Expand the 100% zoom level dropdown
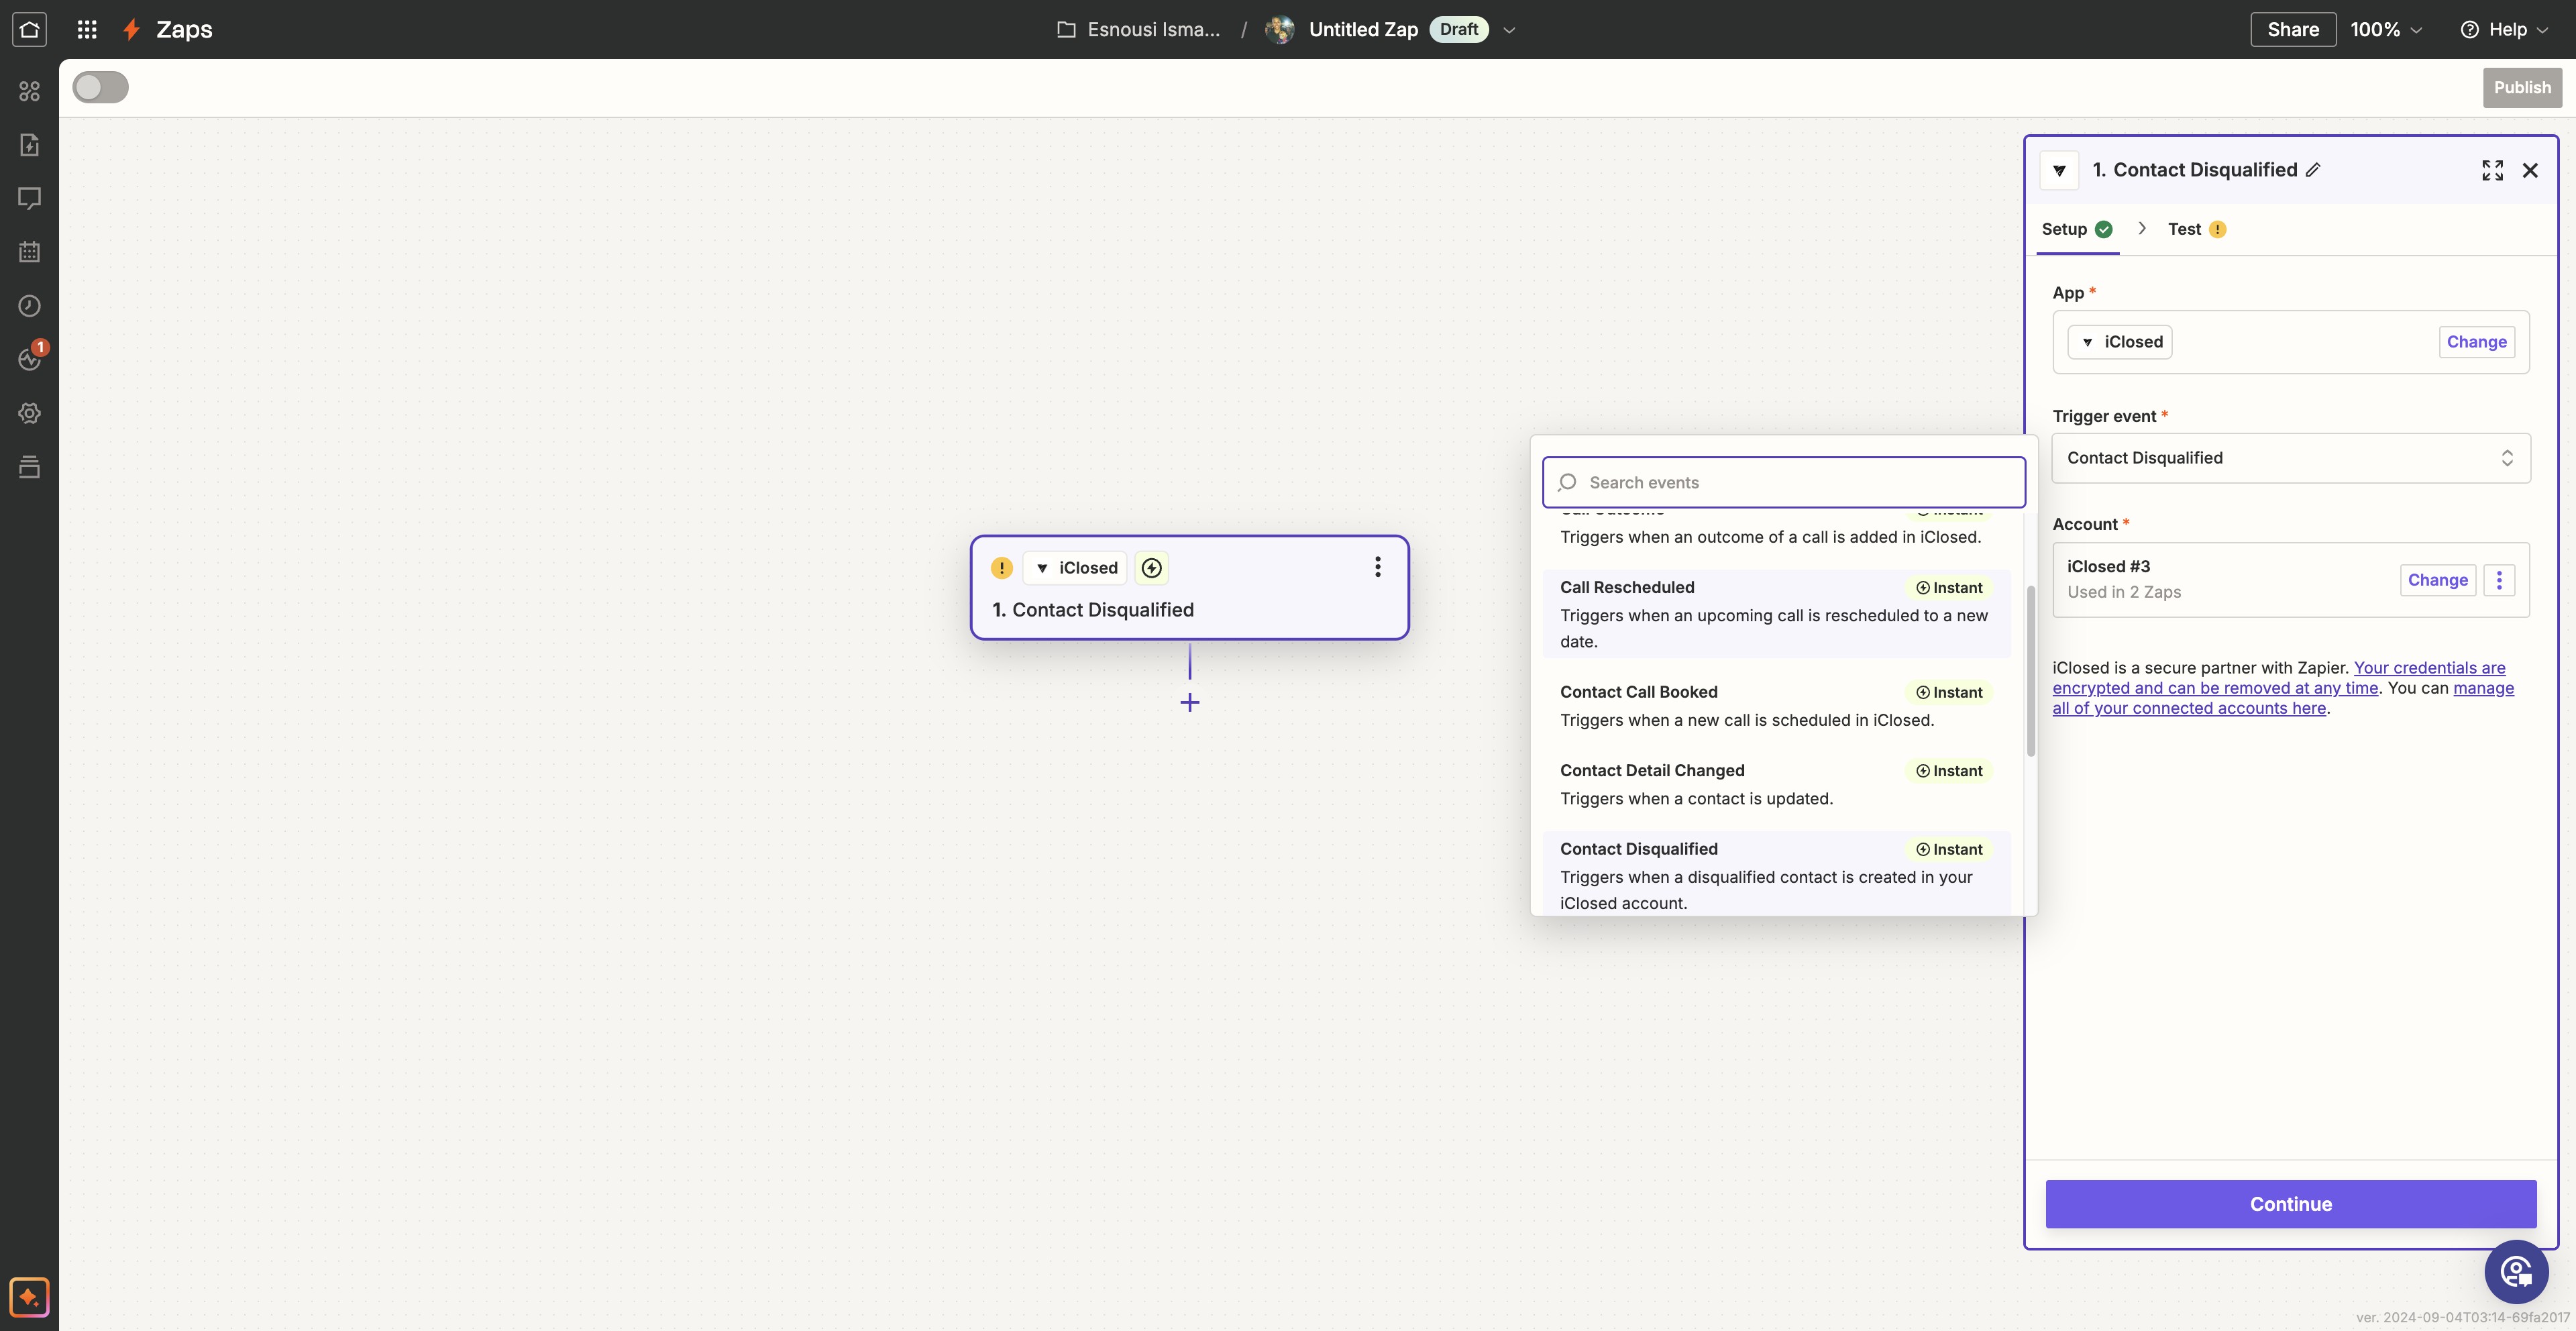Image resolution: width=2576 pixels, height=1331 pixels. click(2386, 29)
